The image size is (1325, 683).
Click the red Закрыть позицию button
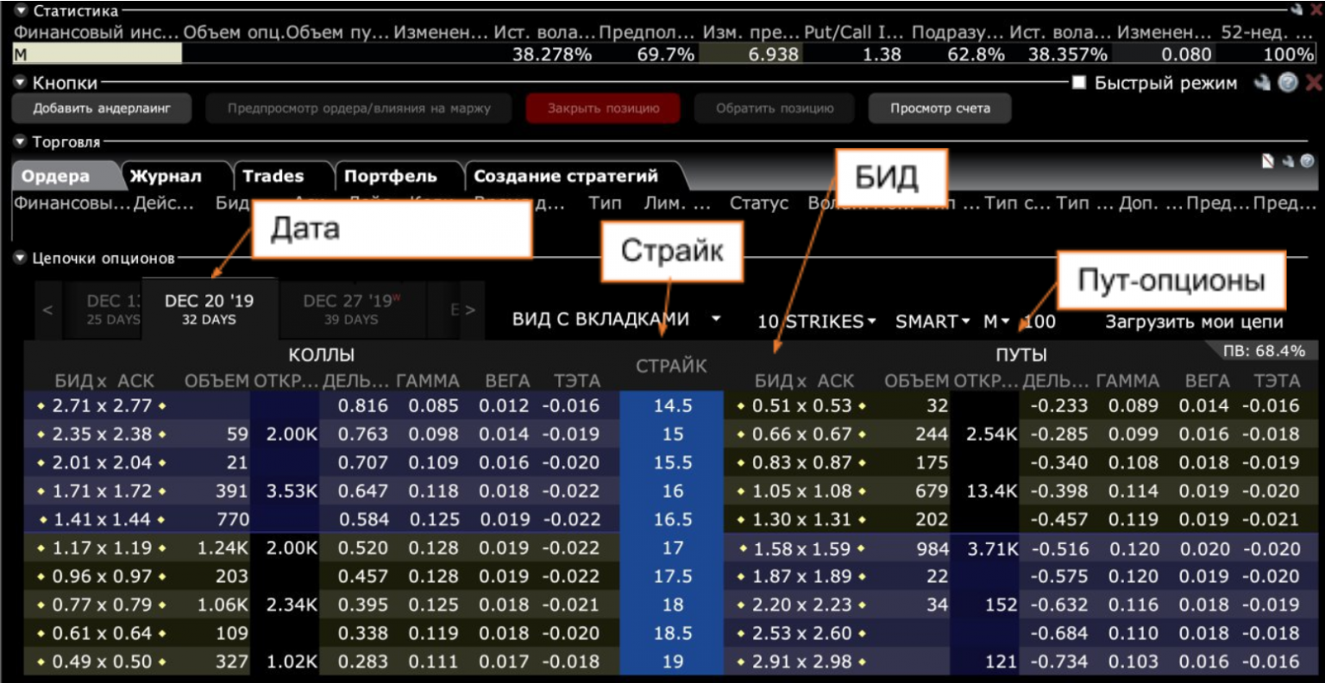[604, 109]
